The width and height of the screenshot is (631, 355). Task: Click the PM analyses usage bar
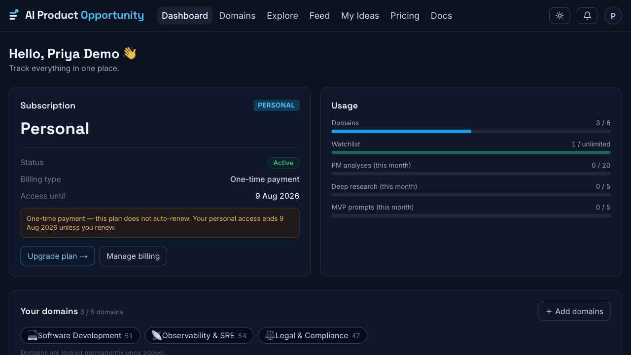coord(471,174)
